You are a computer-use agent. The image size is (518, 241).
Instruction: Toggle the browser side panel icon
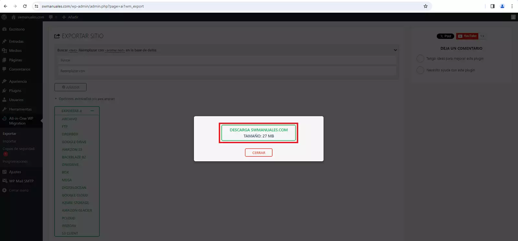tap(492, 6)
